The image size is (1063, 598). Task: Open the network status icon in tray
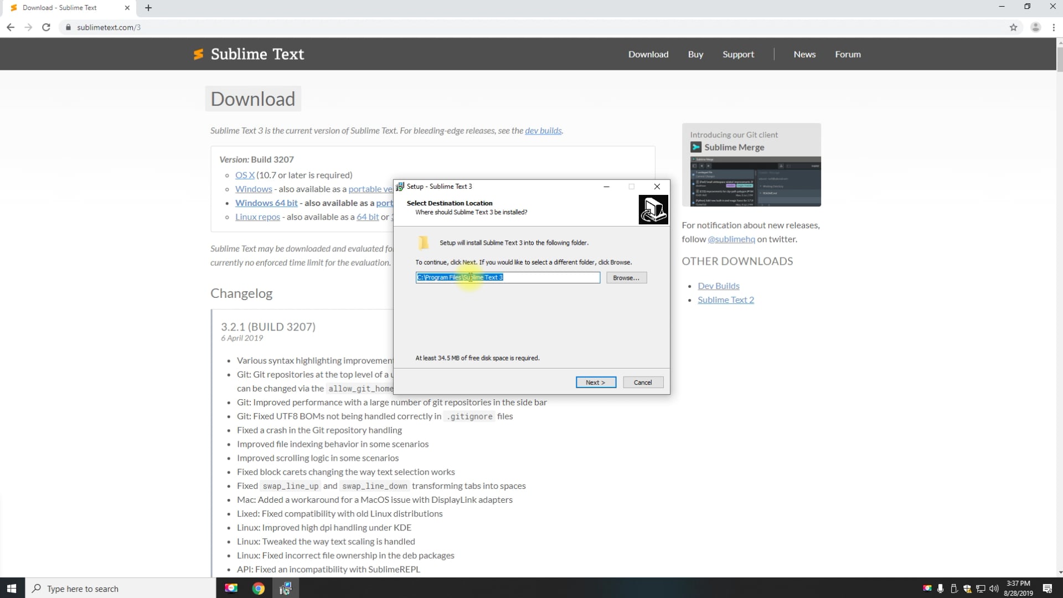[981, 589]
